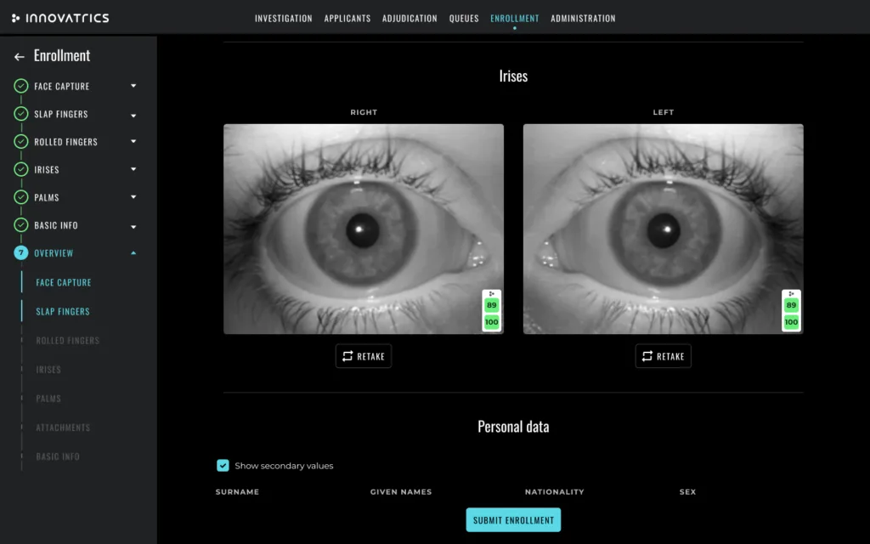The width and height of the screenshot is (870, 544).
Task: Click the Face Capture completed checkmark icon
Action: 21,86
